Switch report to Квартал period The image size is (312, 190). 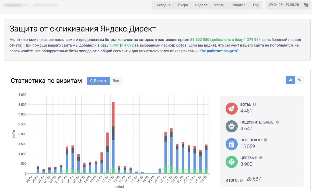click(x=239, y=5)
